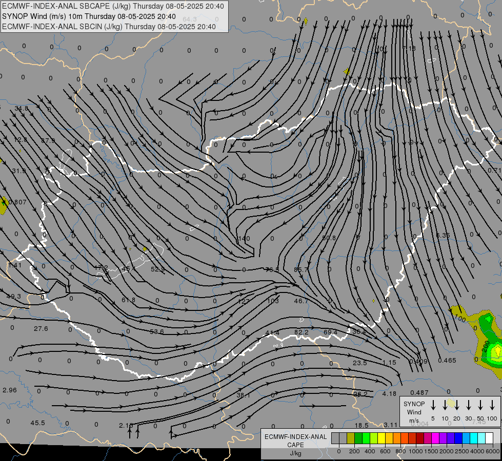The height and width of the screenshot is (461, 502).
Task: Click the ECMWF-INDEX-ANAL CAPE legend label
Action: [x=295, y=441]
